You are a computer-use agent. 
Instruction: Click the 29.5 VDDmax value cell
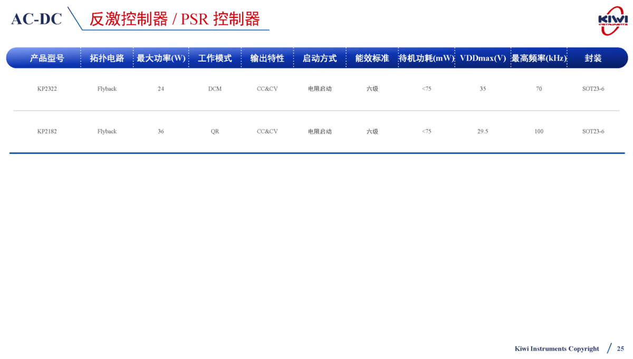(x=483, y=131)
